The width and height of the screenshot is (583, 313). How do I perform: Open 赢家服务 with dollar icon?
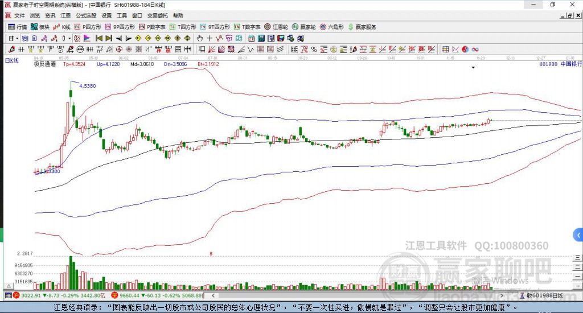click(x=362, y=27)
